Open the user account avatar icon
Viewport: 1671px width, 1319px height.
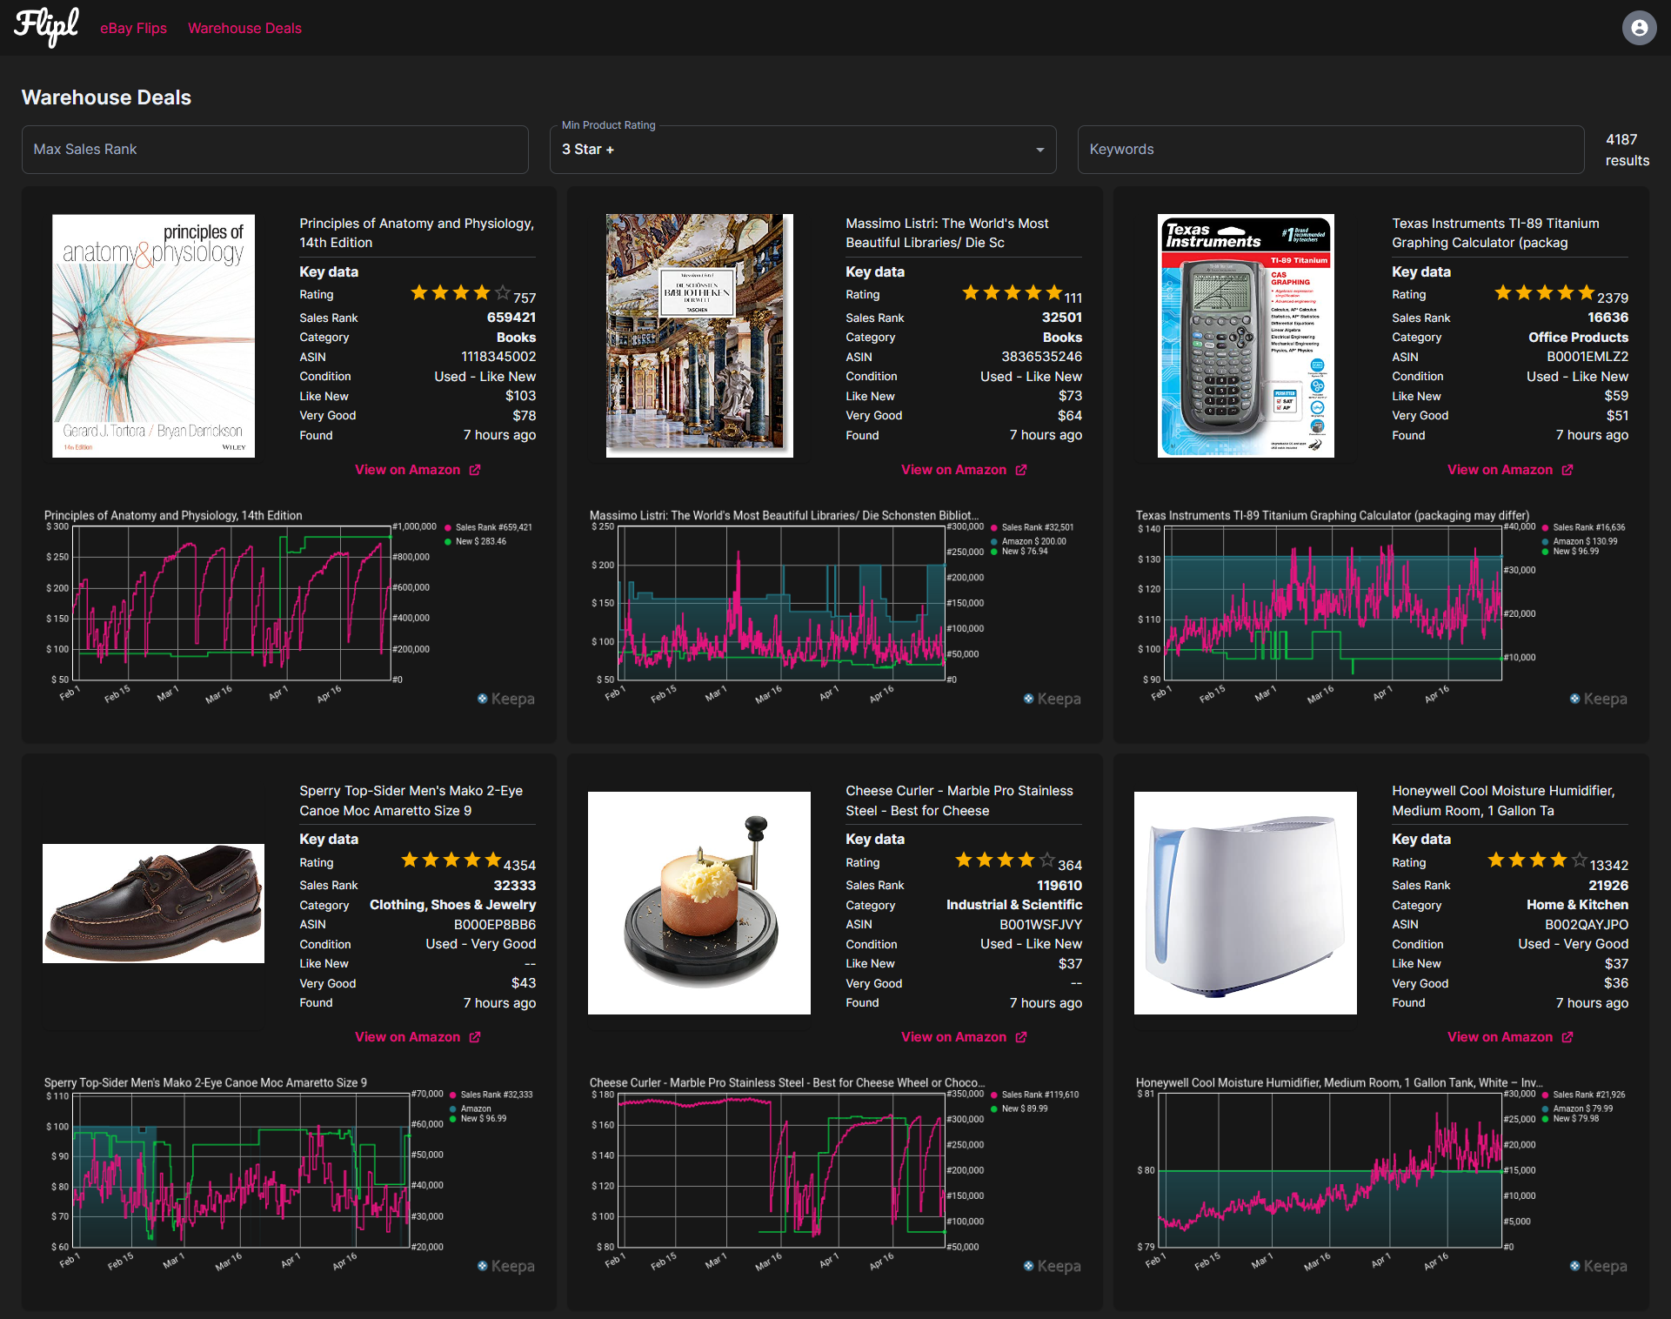coord(1639,28)
